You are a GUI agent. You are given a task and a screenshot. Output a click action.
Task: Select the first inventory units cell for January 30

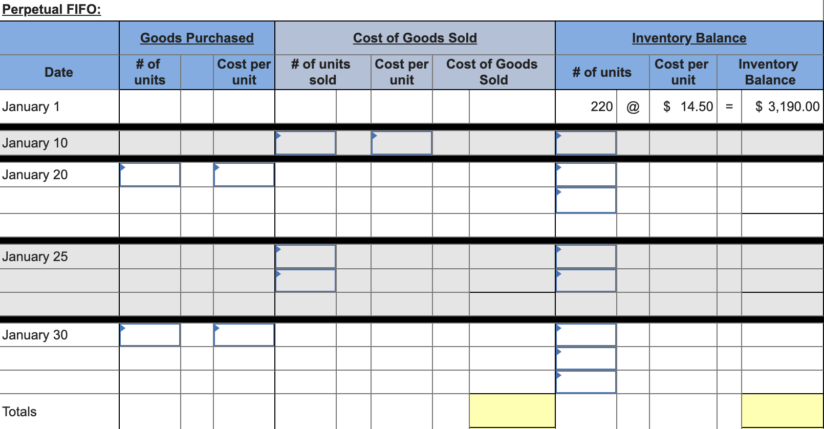(x=586, y=335)
